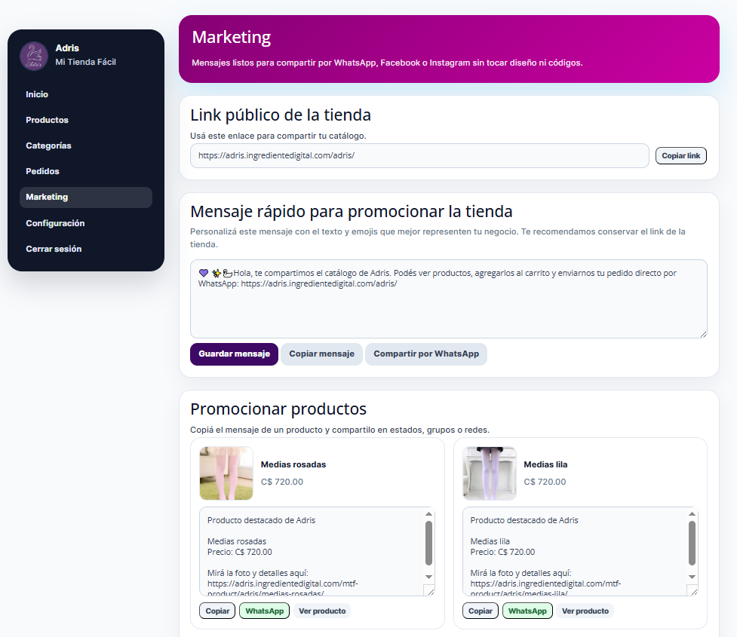This screenshot has width=737, height=637.
Task: Click the Marketing page heading
Action: click(232, 37)
